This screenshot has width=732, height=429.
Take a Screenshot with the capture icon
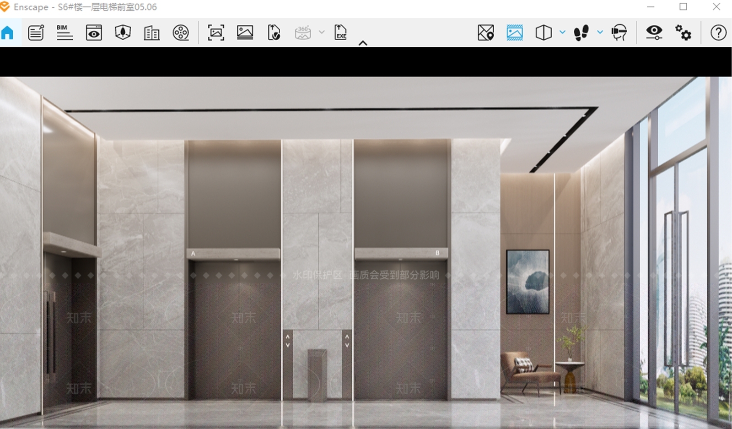(x=216, y=33)
